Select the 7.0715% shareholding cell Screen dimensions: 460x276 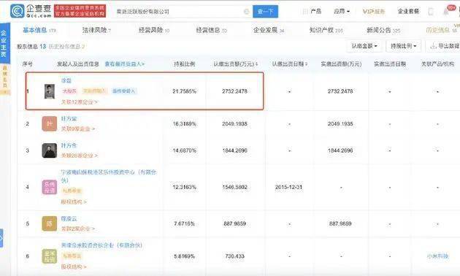coord(185,223)
